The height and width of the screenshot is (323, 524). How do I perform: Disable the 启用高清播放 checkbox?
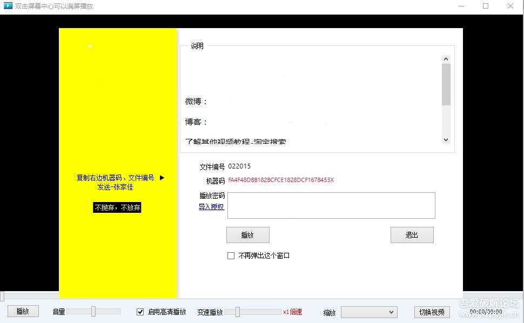139,312
